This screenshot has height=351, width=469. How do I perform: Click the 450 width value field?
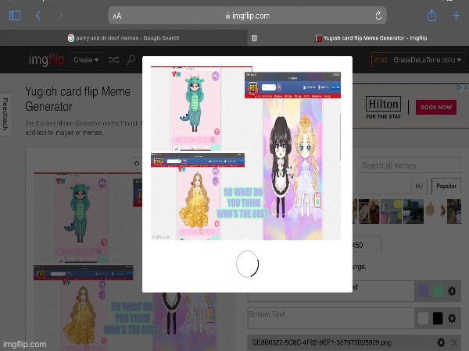click(x=367, y=245)
